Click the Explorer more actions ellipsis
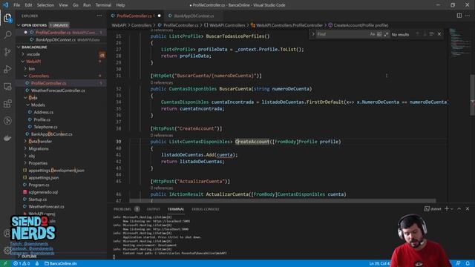 coord(99,16)
